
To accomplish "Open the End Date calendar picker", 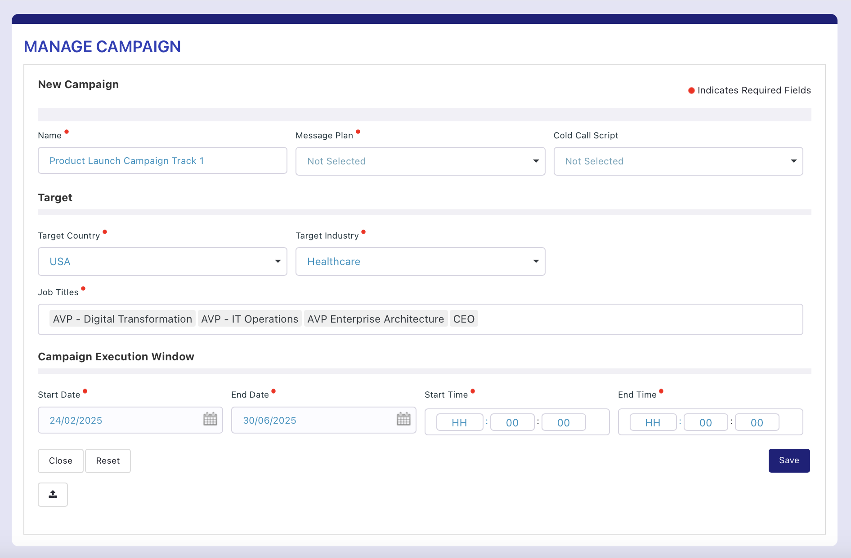I will click(403, 419).
